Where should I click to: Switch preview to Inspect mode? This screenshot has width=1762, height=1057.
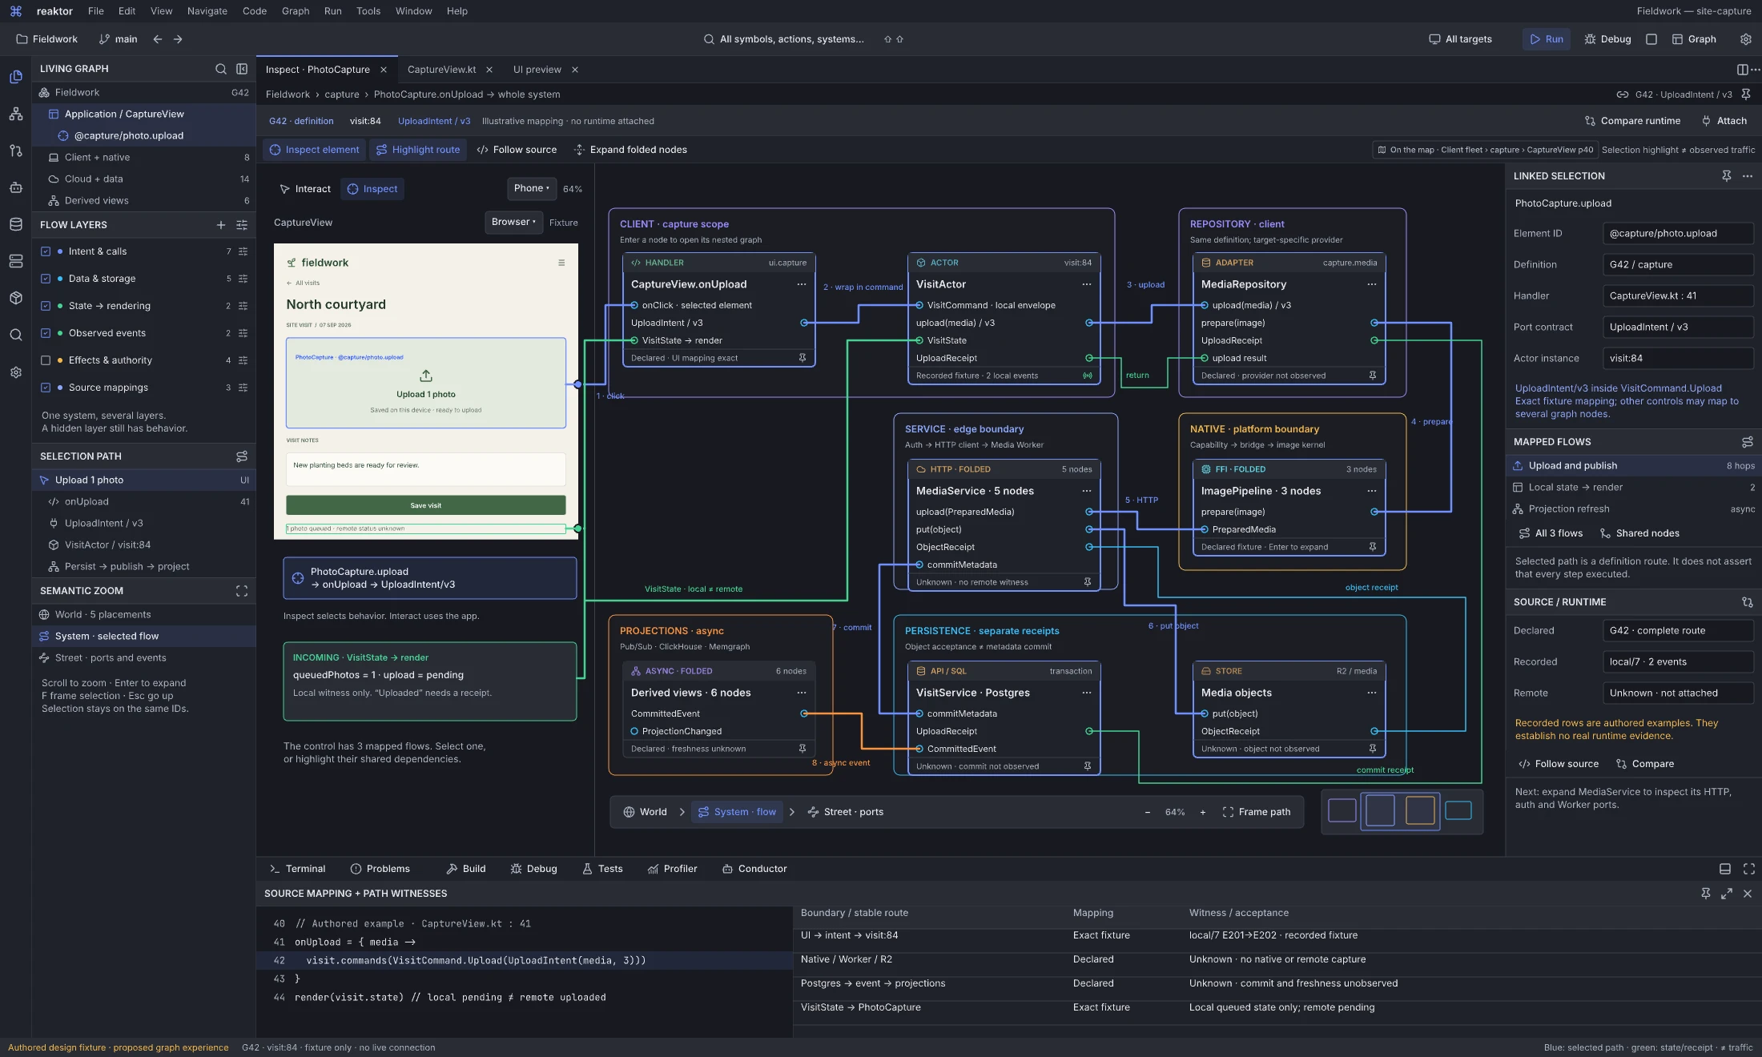372,189
